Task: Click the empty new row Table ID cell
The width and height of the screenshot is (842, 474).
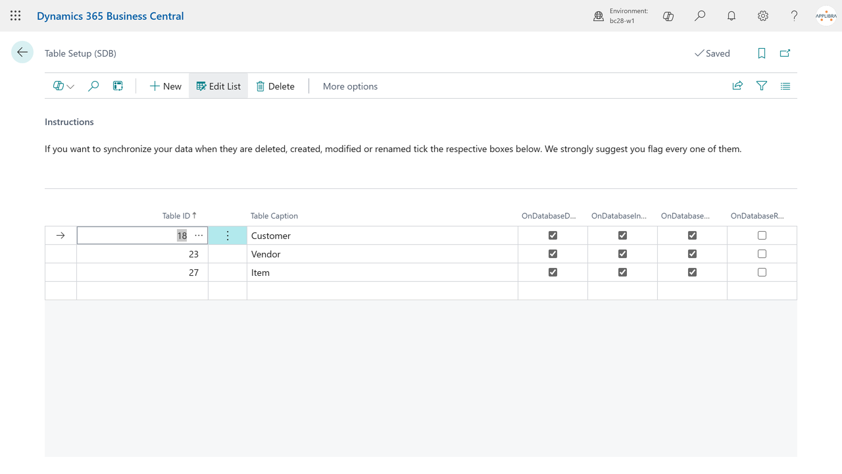Action: coord(142,291)
